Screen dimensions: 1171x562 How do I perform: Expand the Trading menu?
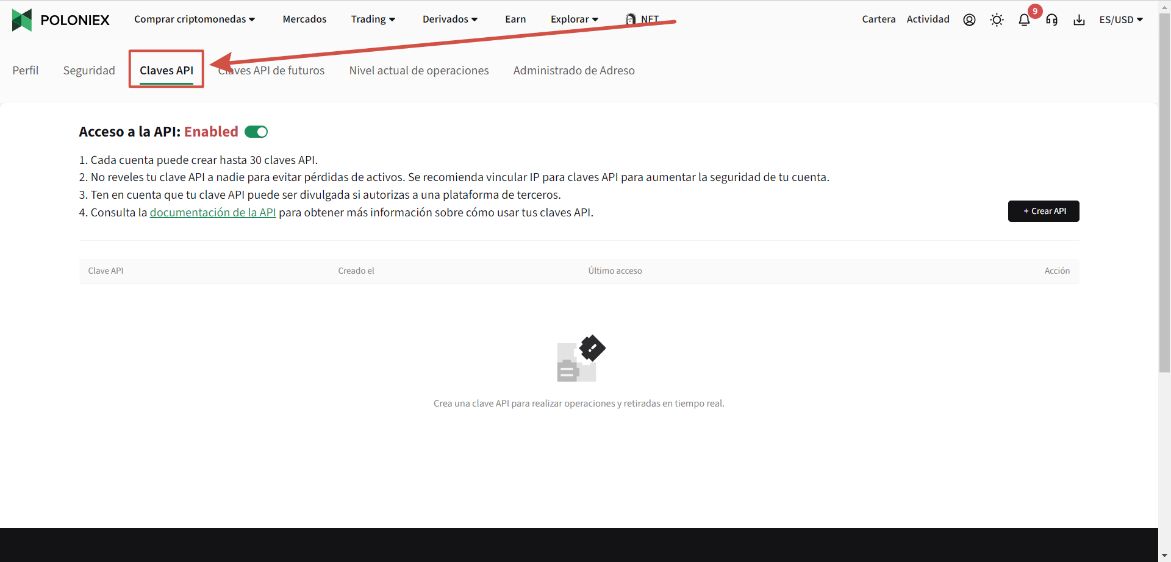373,20
